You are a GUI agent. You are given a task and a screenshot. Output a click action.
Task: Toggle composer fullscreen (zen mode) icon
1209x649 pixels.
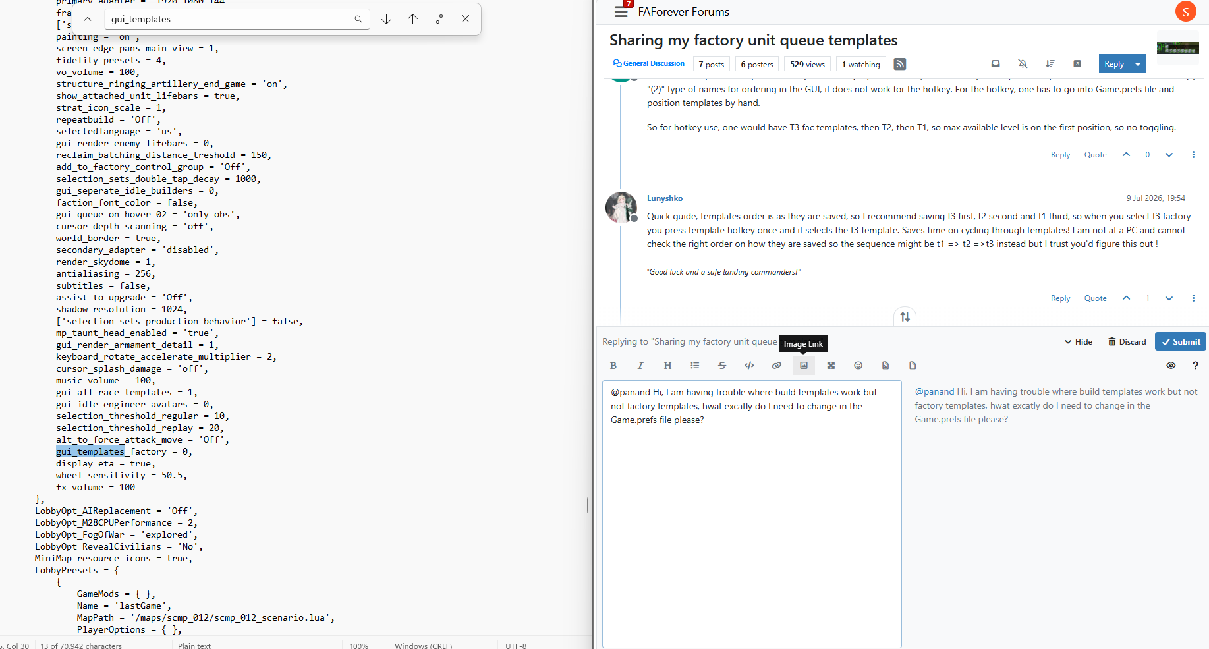[x=831, y=366]
